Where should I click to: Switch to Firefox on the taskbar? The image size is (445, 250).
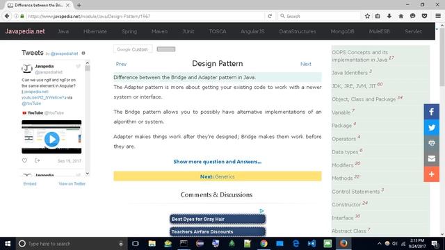[343, 244]
